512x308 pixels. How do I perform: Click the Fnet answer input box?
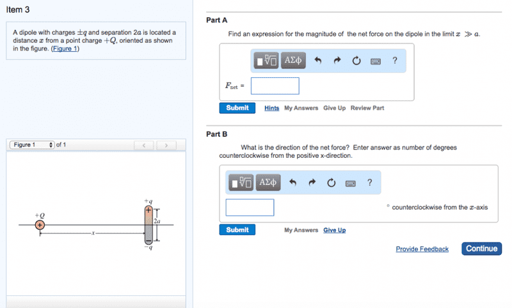point(275,86)
